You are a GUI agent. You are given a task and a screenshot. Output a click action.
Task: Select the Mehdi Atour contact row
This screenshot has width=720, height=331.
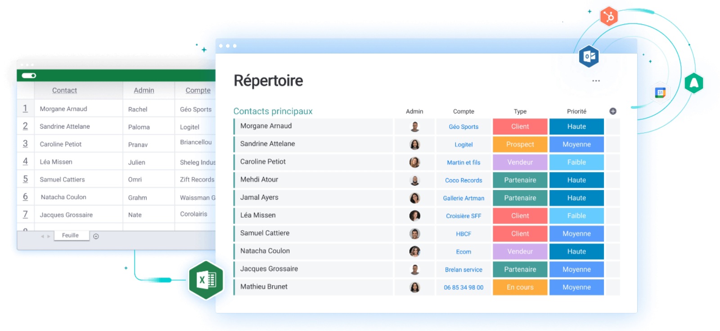259,179
